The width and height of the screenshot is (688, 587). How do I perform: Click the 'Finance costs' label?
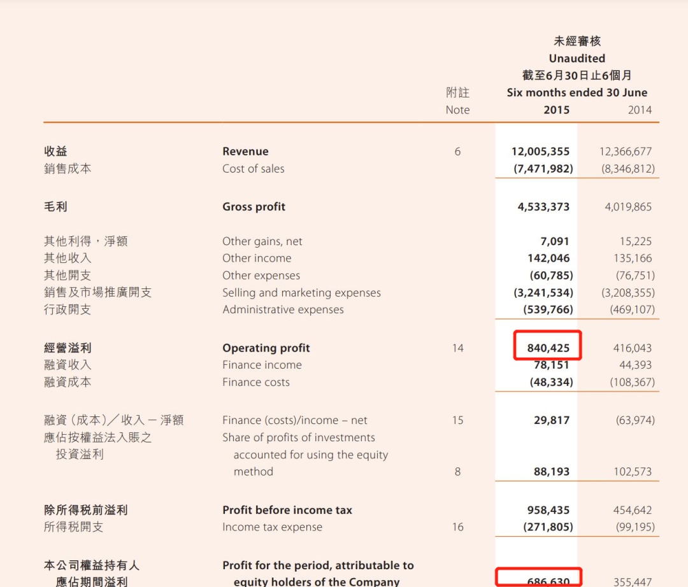[x=256, y=382]
